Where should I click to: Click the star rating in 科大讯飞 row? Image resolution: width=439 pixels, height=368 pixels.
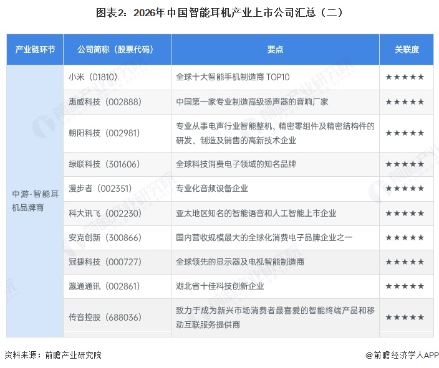coord(405,214)
